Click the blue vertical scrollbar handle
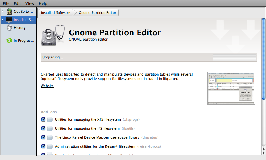266x160 pixels. (x=263, y=59)
